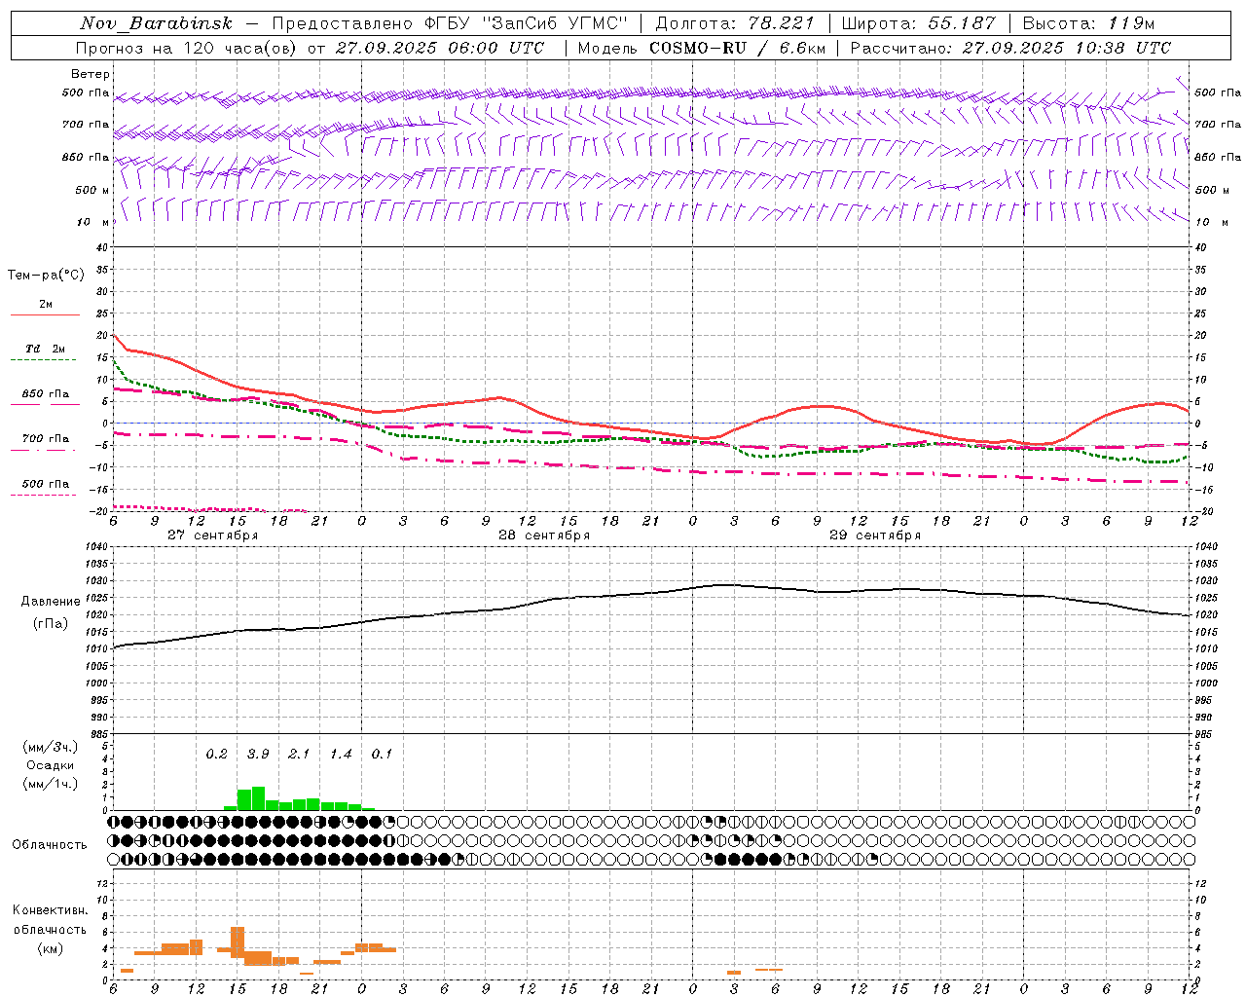Click the Долгота: 78.221 longitude value
Screen dimensions: 1246x997
click(735, 23)
